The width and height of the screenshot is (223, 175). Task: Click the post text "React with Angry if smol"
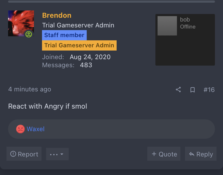(x=48, y=106)
